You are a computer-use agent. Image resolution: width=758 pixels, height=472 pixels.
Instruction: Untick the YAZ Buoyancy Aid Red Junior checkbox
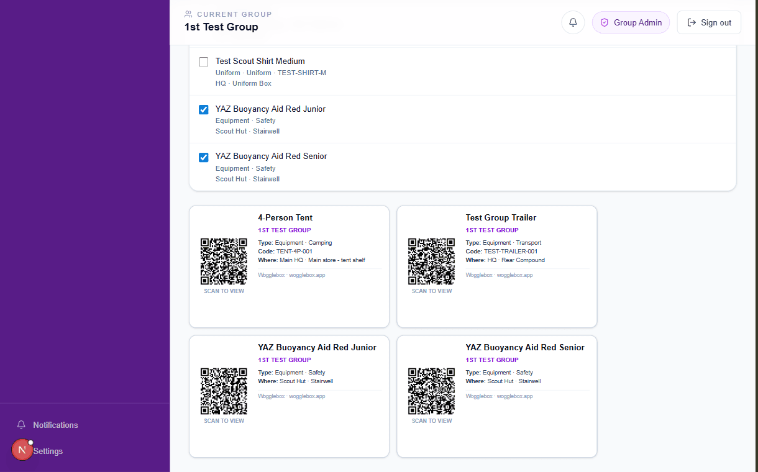(204, 110)
